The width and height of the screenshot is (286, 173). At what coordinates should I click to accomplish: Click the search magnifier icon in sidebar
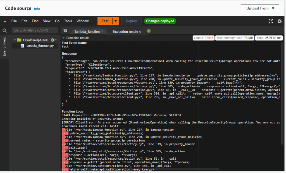click(x=4, y=30)
